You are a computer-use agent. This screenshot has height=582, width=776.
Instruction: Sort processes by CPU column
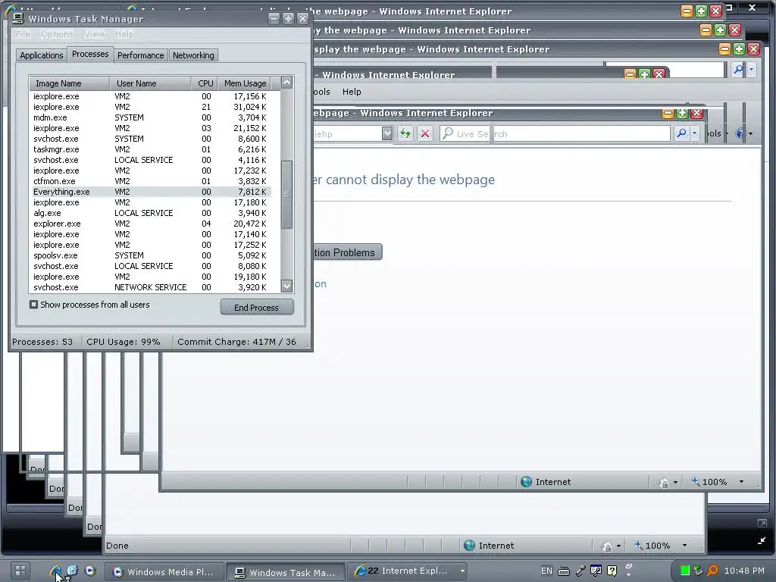coord(205,83)
